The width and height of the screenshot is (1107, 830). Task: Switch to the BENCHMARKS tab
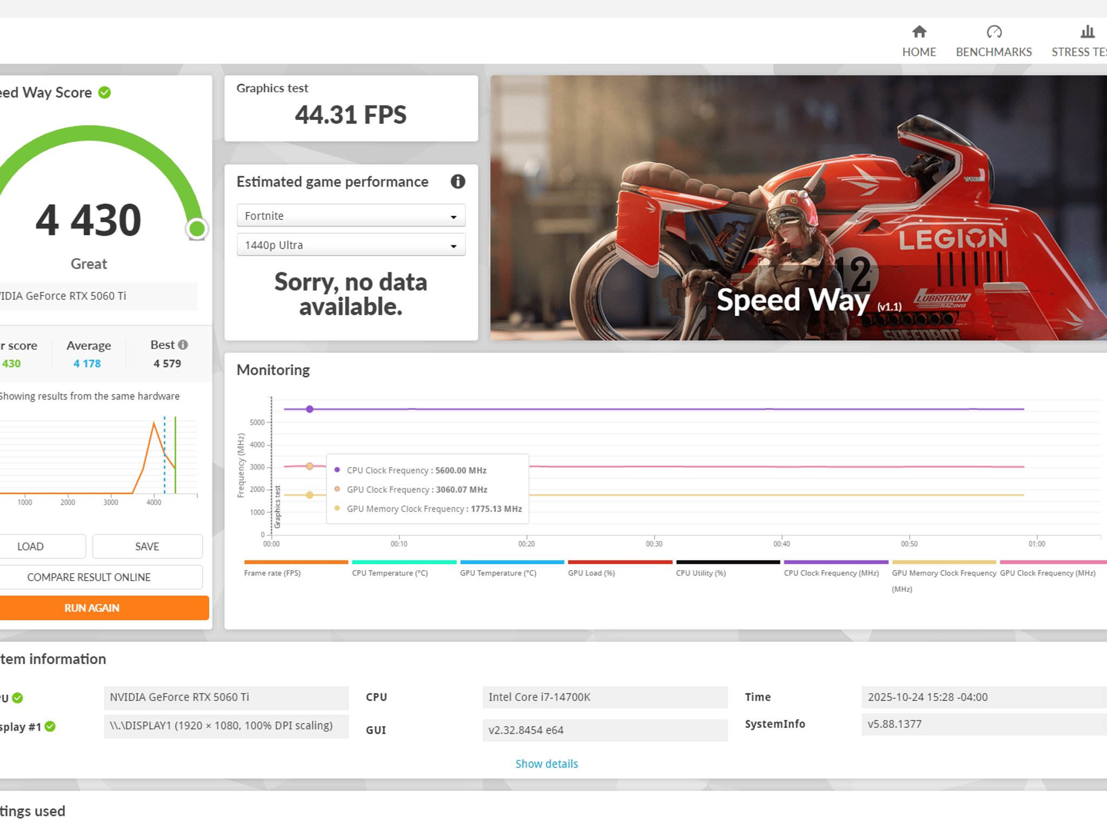point(993,52)
